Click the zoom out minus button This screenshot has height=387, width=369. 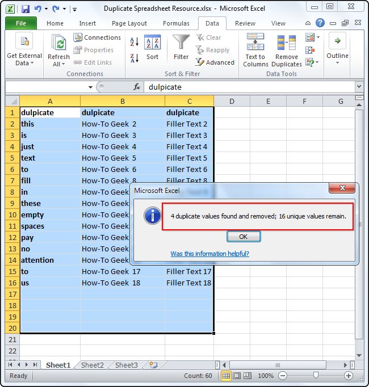(283, 376)
